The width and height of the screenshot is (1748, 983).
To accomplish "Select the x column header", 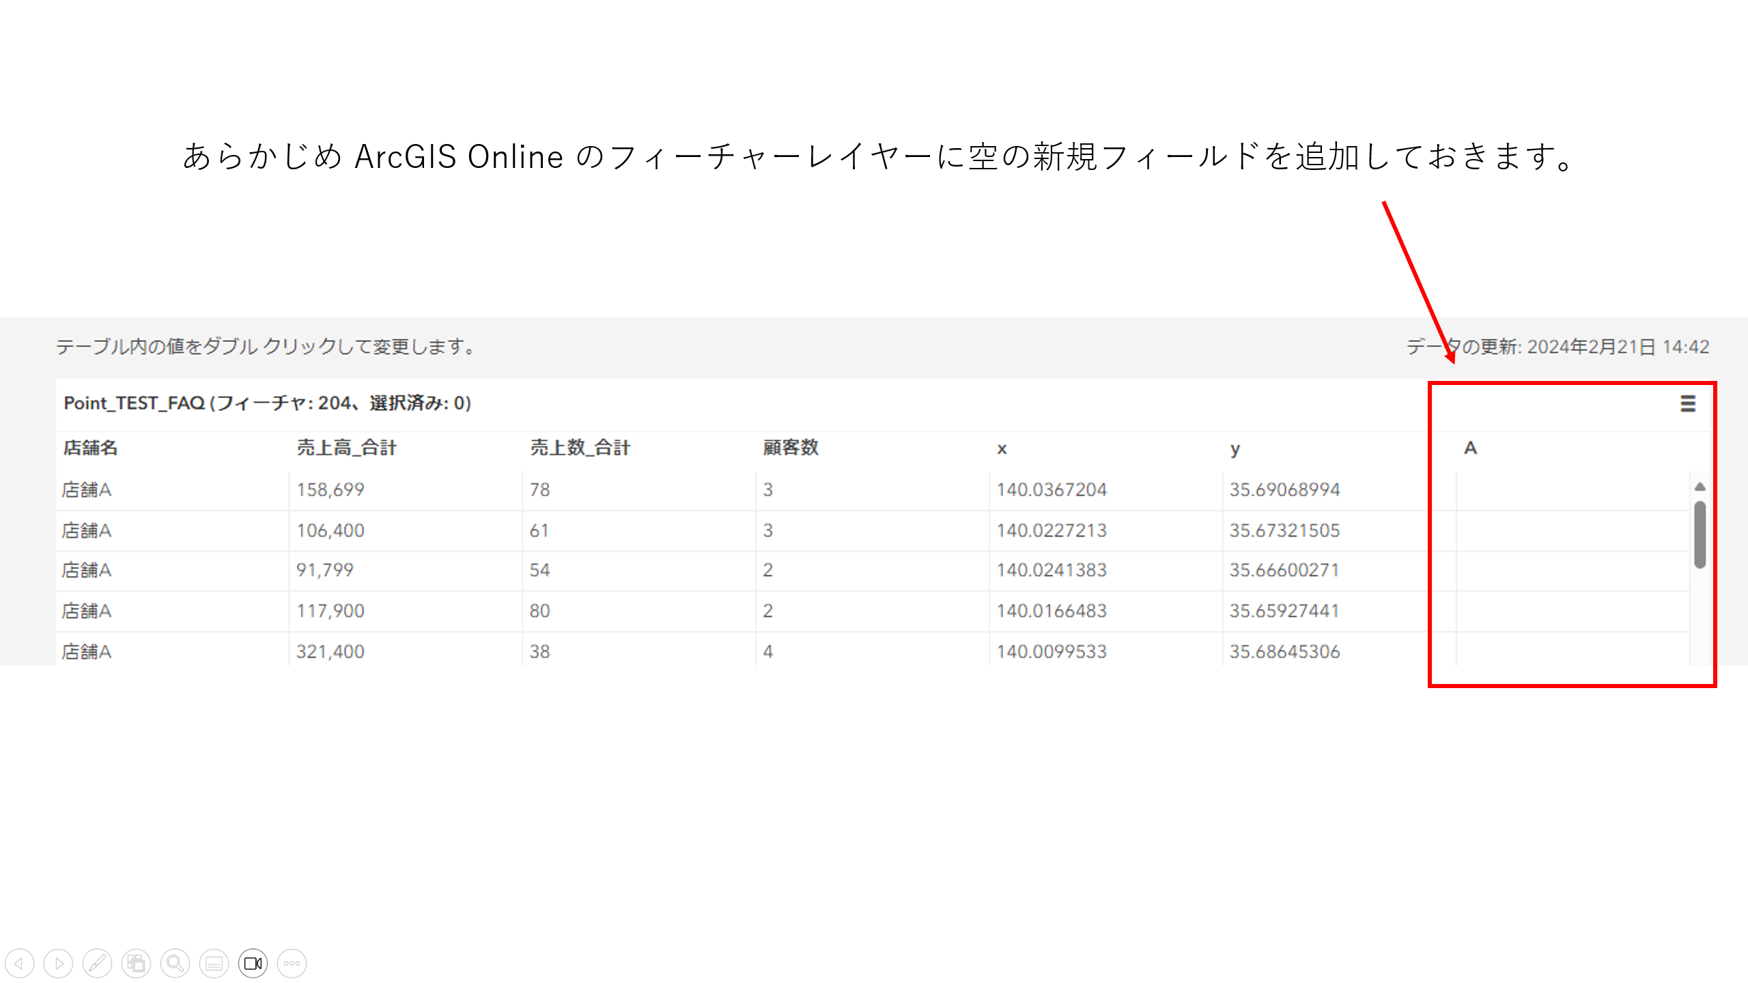I will coord(1002,449).
